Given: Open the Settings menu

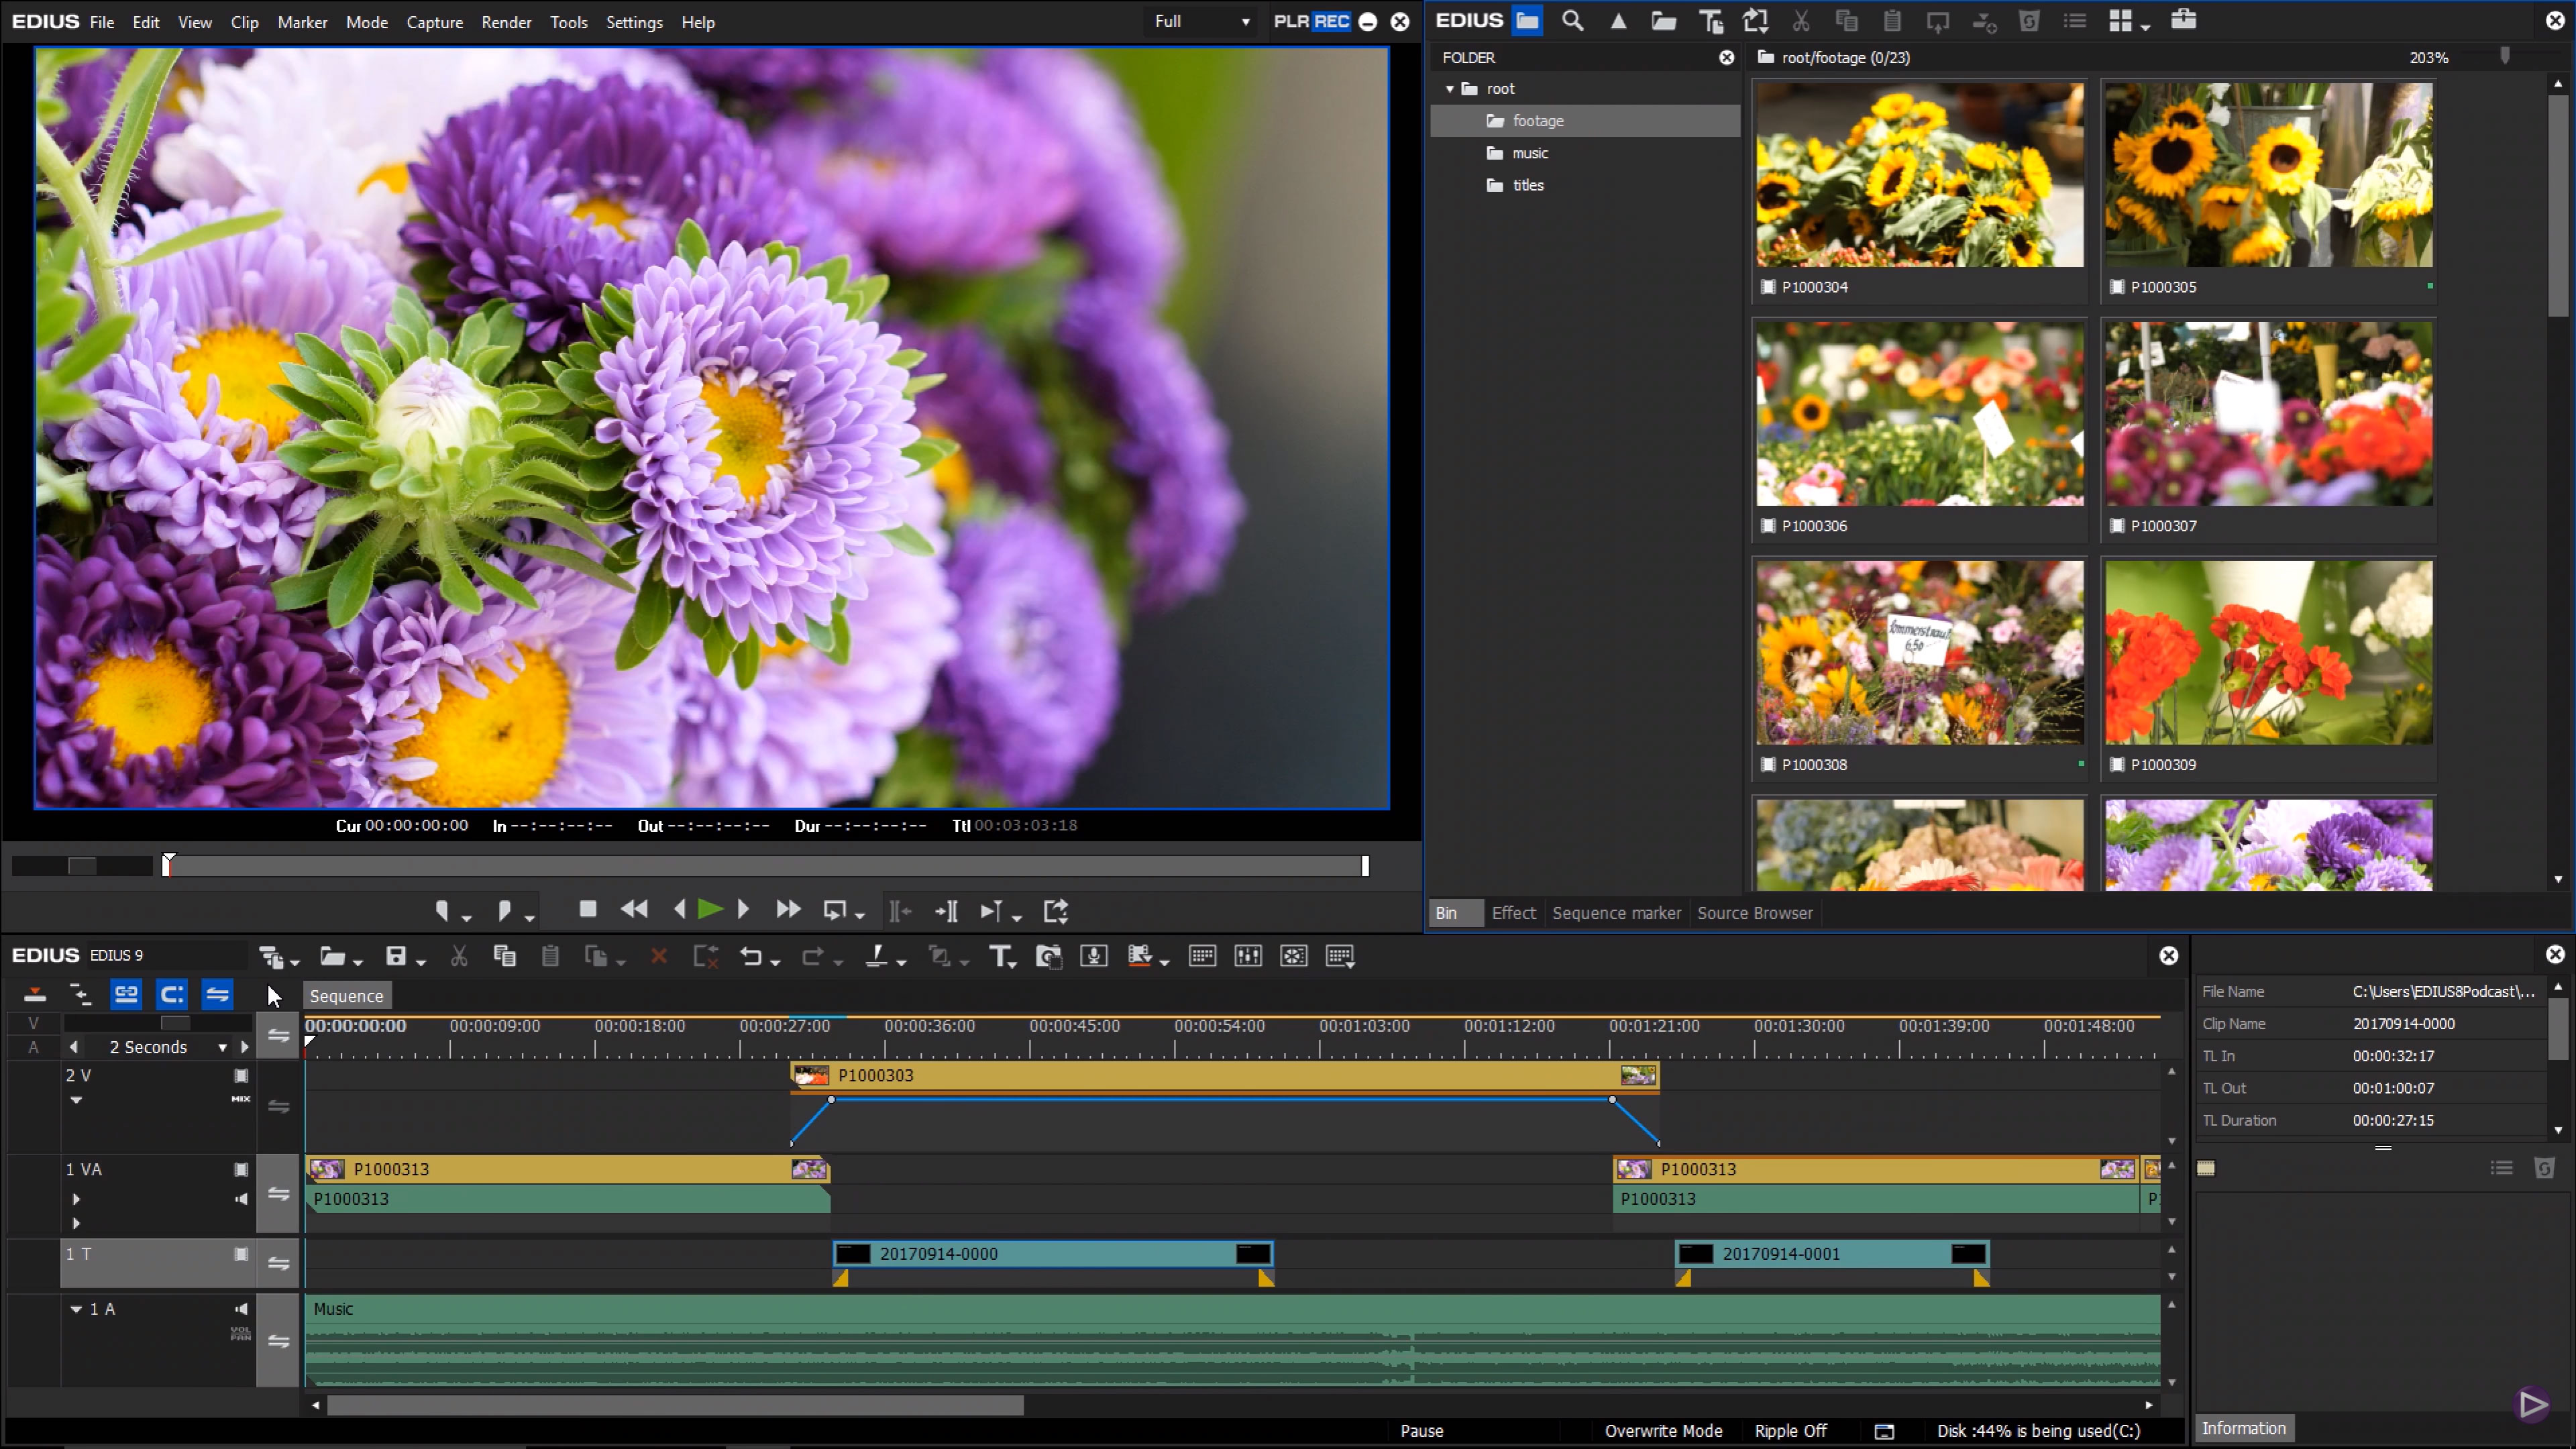Looking at the screenshot, I should [634, 22].
